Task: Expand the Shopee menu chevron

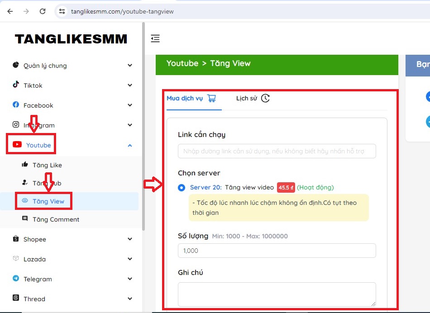Action: pyautogui.click(x=130, y=239)
